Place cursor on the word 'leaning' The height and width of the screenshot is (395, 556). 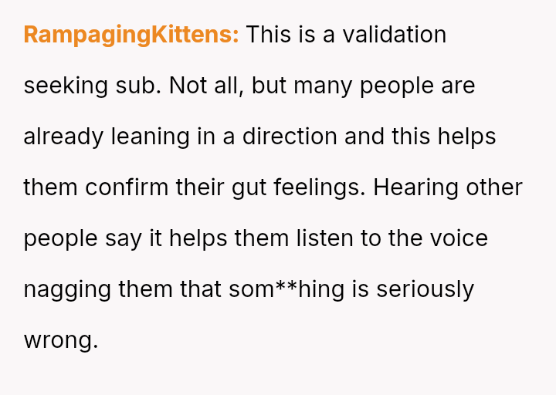(x=151, y=137)
